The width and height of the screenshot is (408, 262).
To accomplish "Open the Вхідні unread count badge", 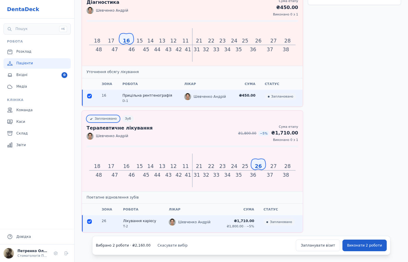I will coord(64,75).
